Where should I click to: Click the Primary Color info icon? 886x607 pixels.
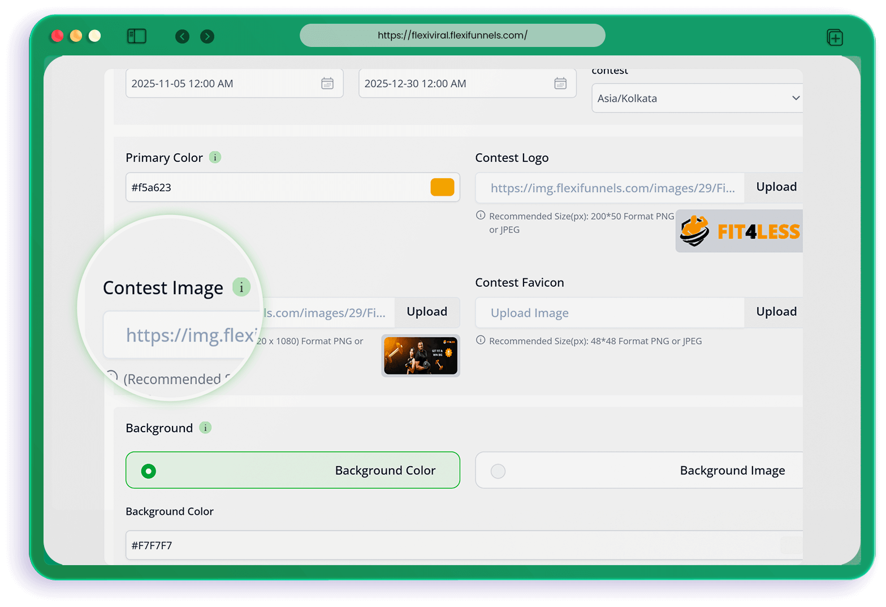pos(215,157)
